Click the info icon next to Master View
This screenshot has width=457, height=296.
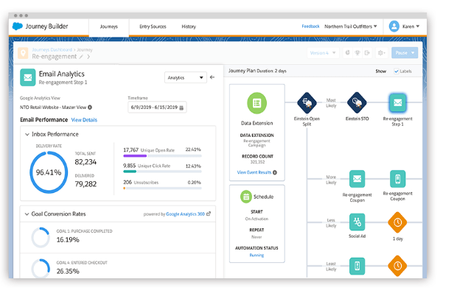90,107
